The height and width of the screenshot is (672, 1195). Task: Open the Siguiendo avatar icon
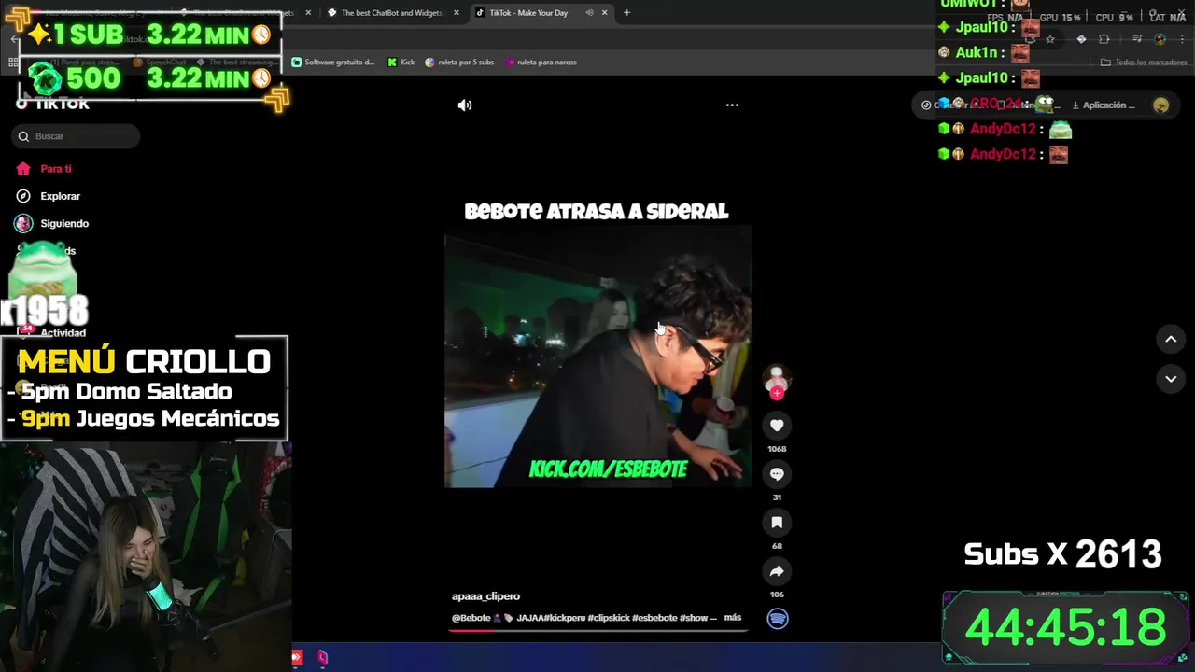pos(23,223)
